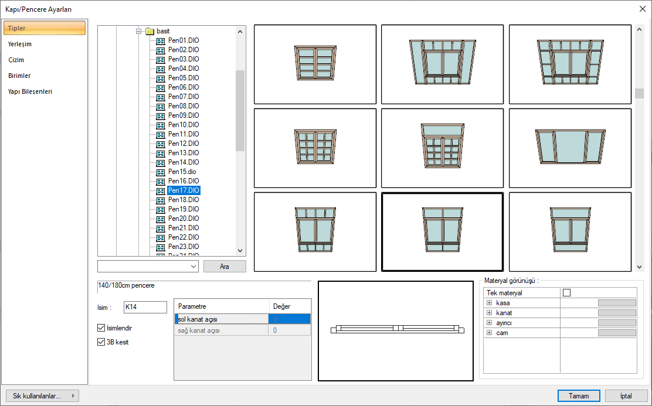This screenshot has height=406, width=652.
Task: Click the icon next to Pen23.DIO
Action: (x=161, y=247)
